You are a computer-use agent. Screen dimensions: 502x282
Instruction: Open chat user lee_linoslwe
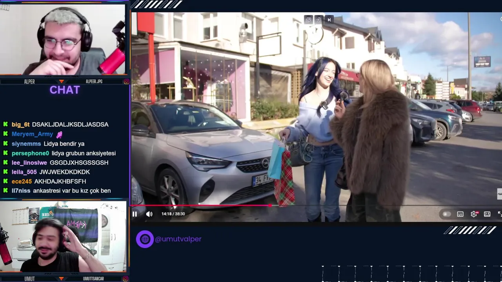pos(29,163)
